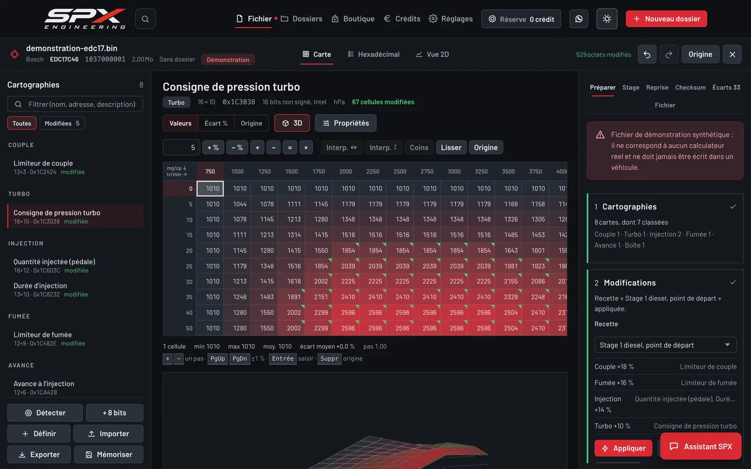Click the Exporter button
Viewport: 751px width, 469px height.
click(39, 454)
